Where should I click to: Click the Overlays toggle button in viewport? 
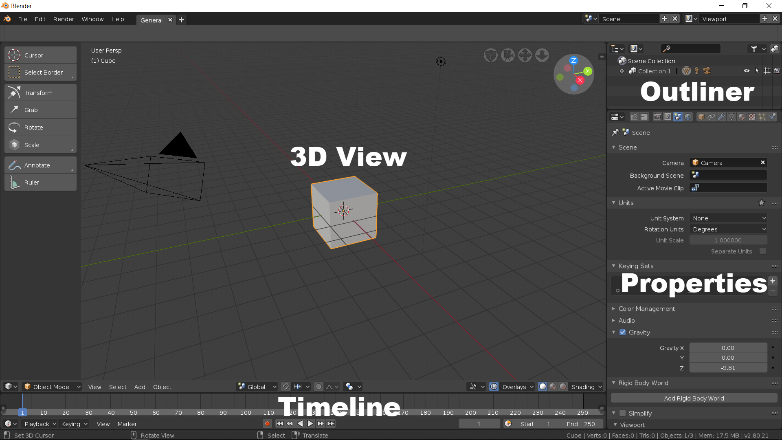(494, 386)
